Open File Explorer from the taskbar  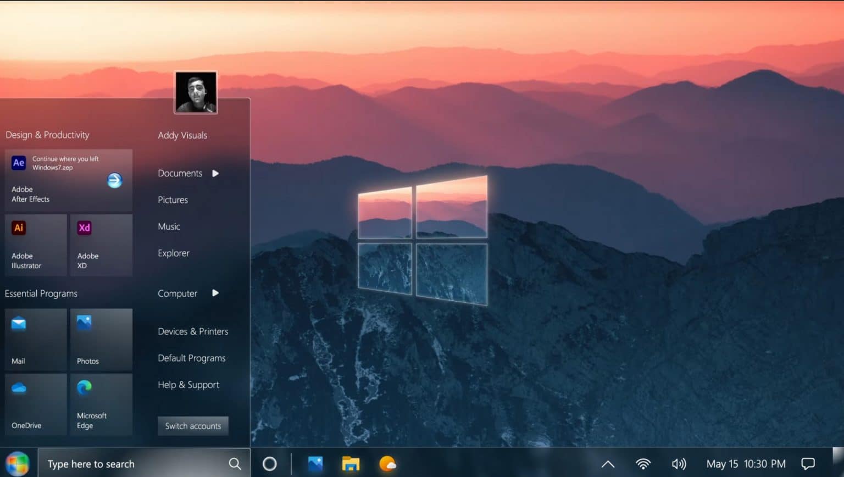point(351,464)
